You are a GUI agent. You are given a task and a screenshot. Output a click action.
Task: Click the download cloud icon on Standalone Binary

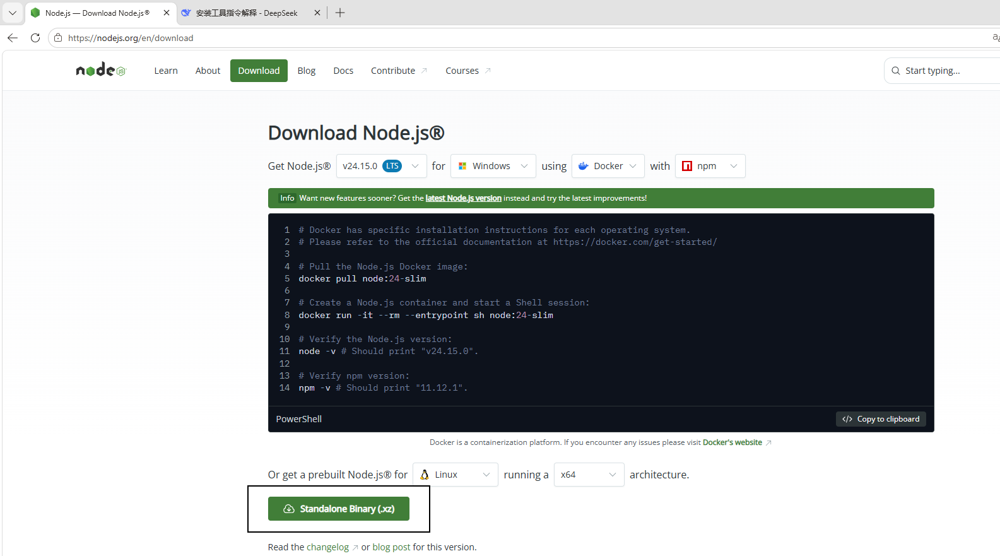point(289,509)
